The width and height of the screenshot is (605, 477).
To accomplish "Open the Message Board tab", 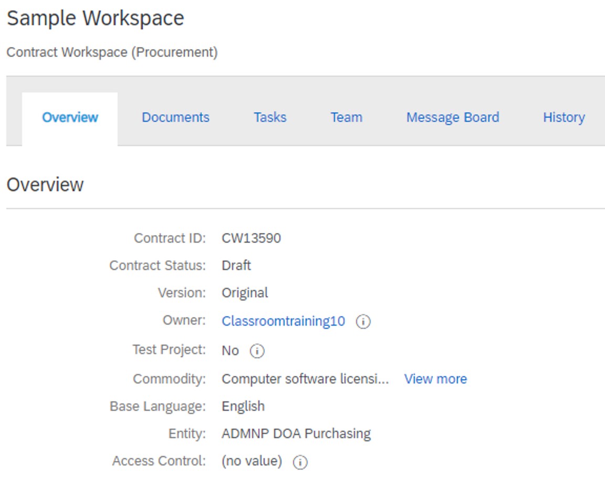I will pyautogui.click(x=453, y=117).
